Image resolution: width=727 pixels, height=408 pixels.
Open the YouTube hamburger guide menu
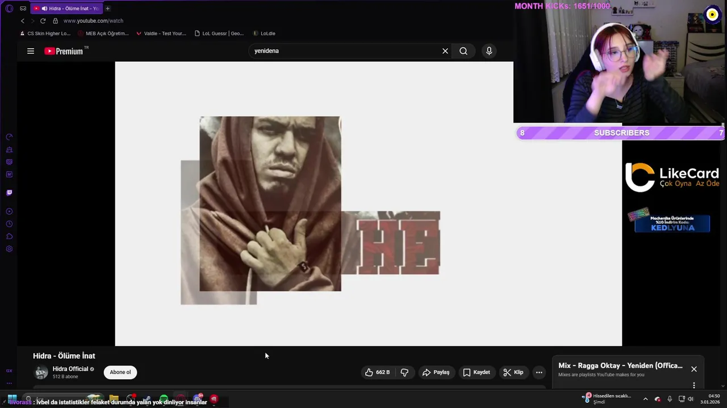(x=31, y=51)
